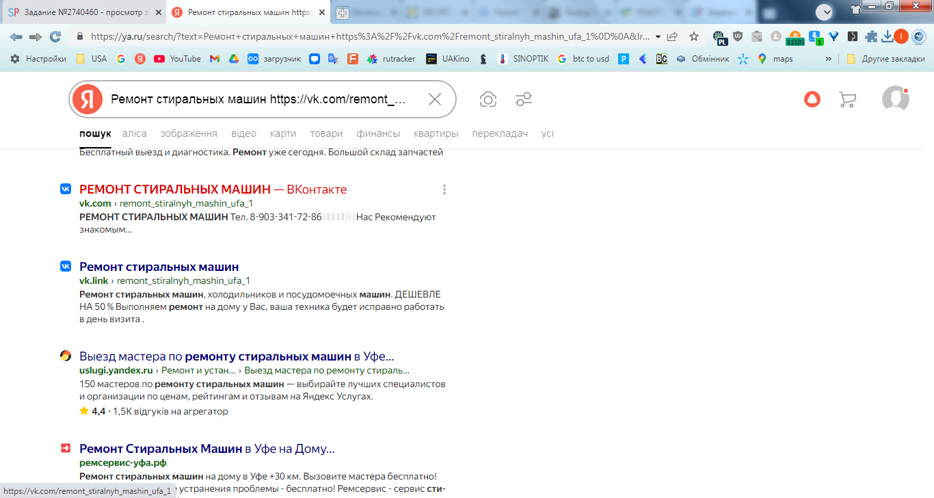Open the btc to usd bookmark
The height and width of the screenshot is (498, 934).
click(x=583, y=59)
